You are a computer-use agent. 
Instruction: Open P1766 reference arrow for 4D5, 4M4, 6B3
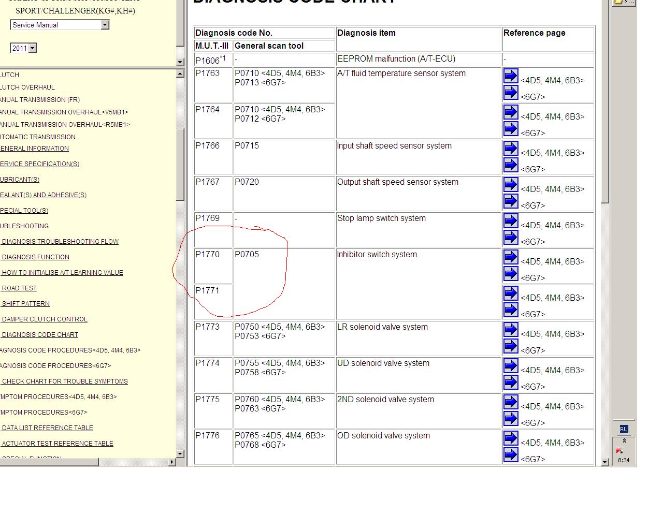point(511,149)
